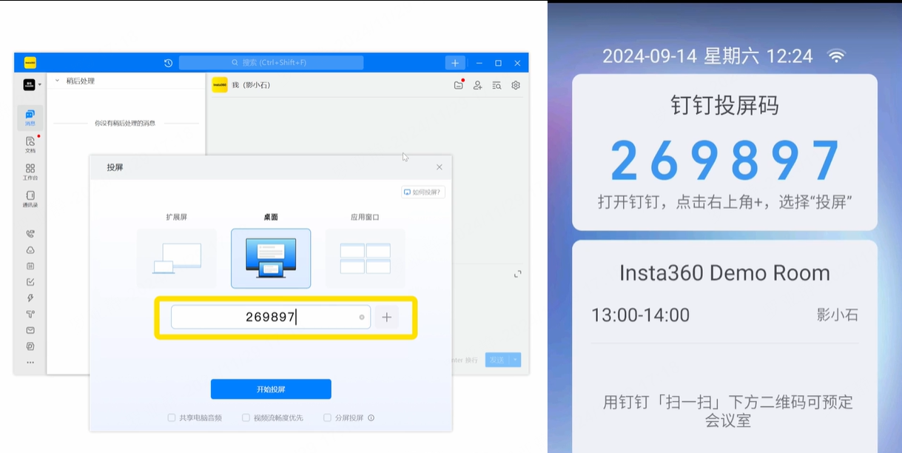The height and width of the screenshot is (453, 902).
Task: Collapse the 稍后处理 section chevron
Action: (x=58, y=81)
